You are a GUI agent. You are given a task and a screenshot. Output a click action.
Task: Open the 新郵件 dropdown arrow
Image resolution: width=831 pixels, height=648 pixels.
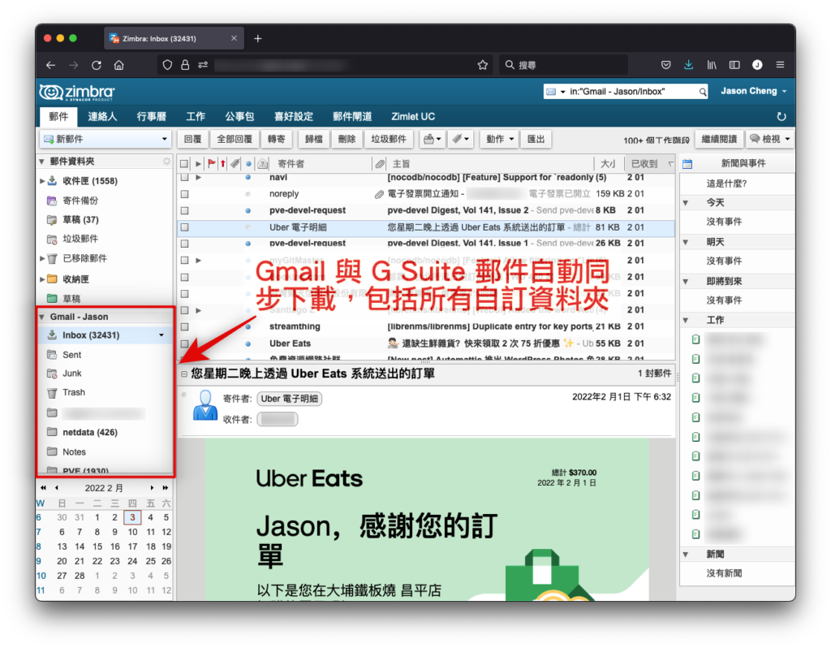(x=164, y=140)
